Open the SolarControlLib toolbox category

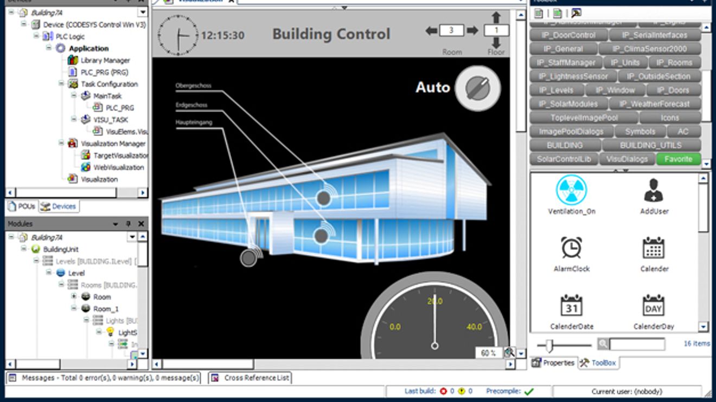564,159
